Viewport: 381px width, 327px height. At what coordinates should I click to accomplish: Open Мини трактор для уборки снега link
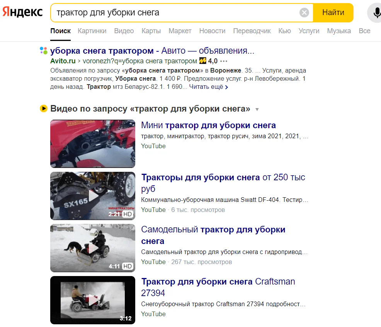point(208,125)
